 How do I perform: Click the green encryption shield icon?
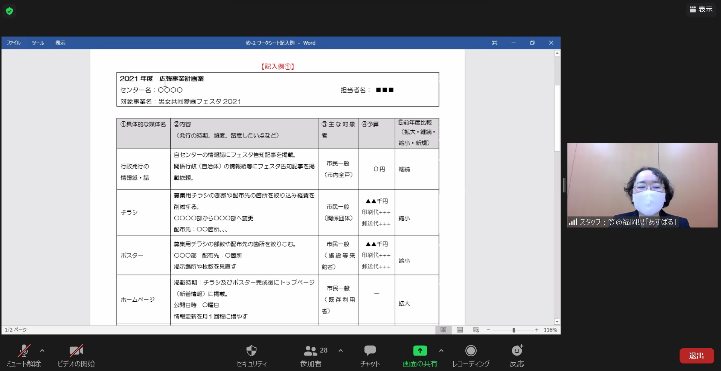(9, 11)
